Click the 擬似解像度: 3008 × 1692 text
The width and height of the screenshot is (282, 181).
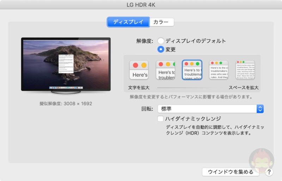66,104
